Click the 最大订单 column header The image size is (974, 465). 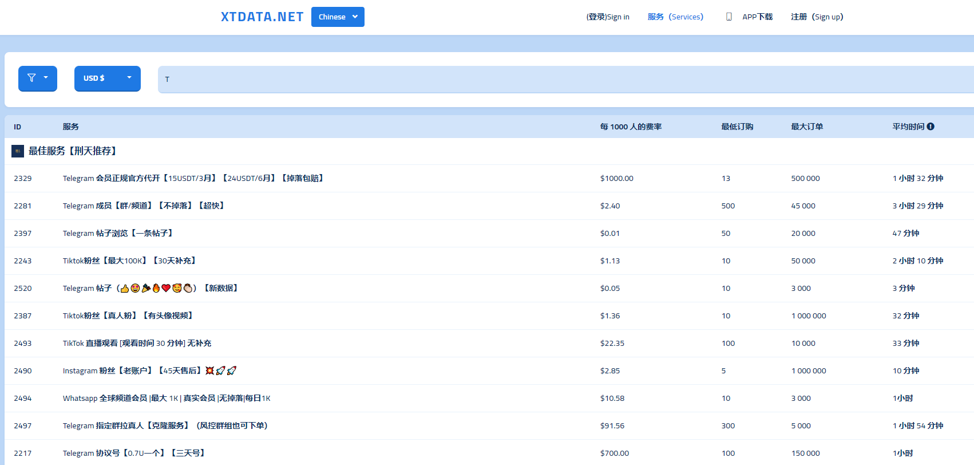click(x=807, y=127)
